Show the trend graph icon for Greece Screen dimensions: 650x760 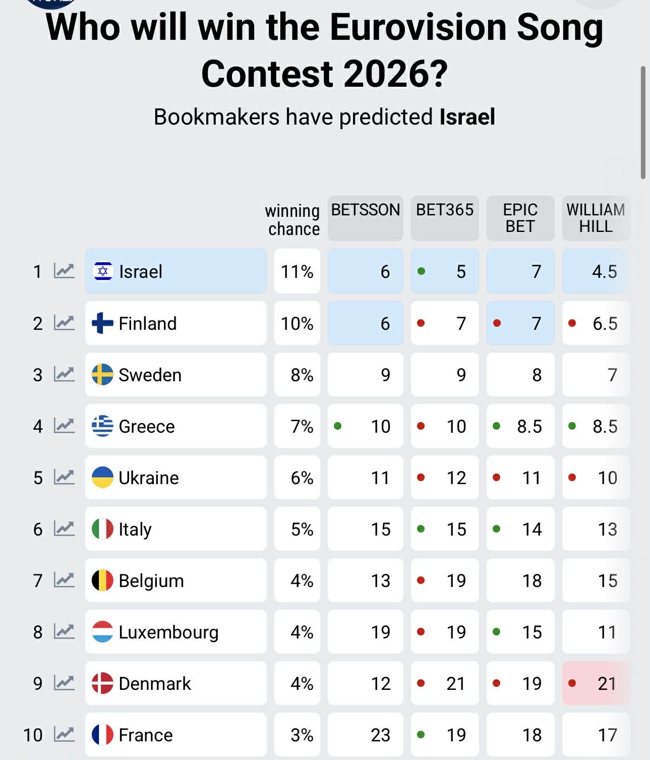pyautogui.click(x=64, y=426)
